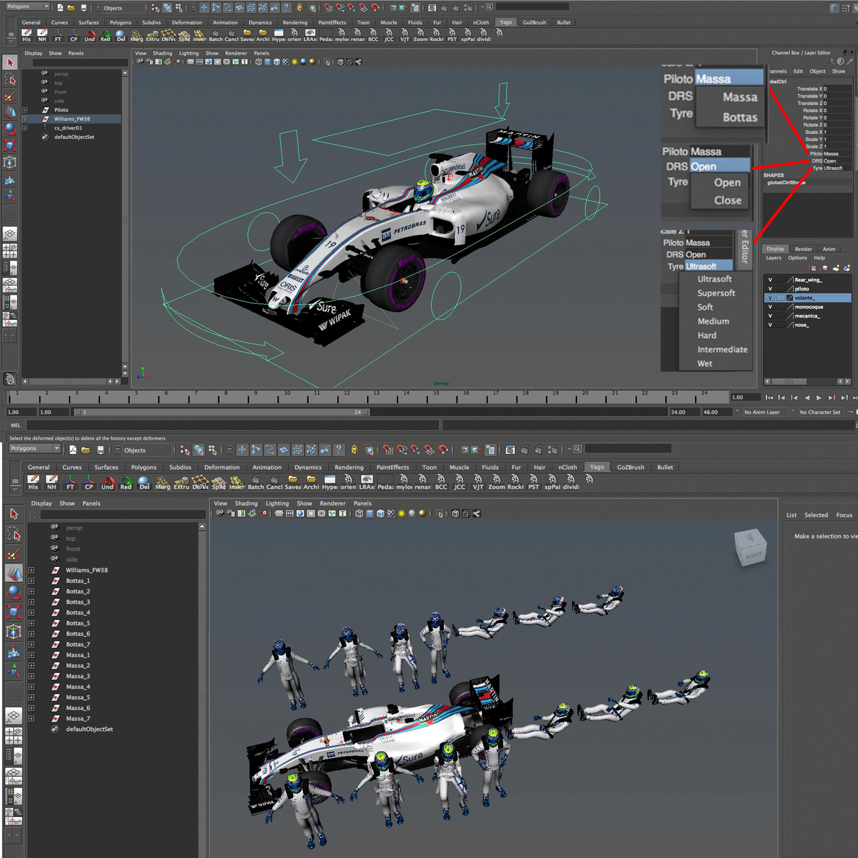Viewport: 858px width, 858px height.
Task: Expand the Bottas_1 node in bottom outliner
Action: click(x=32, y=581)
